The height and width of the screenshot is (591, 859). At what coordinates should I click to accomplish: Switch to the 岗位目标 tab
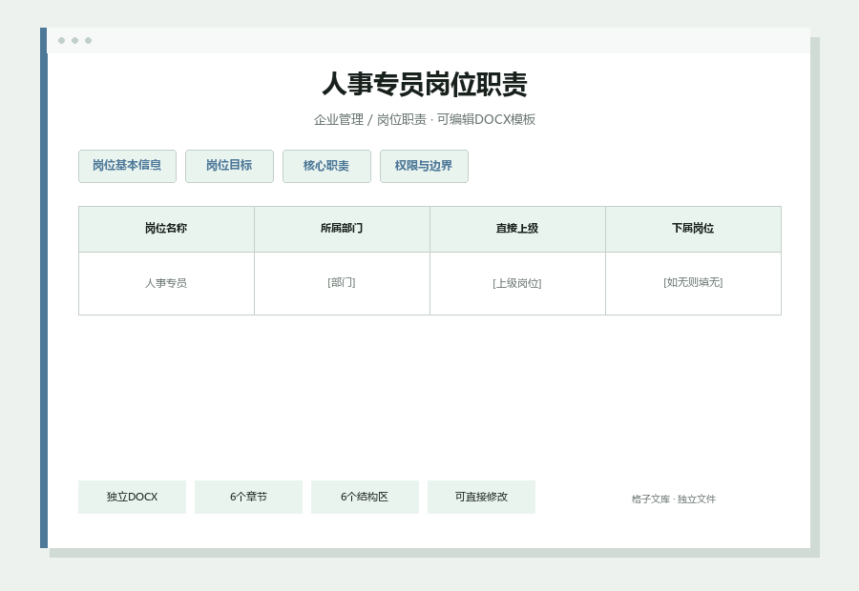229,166
